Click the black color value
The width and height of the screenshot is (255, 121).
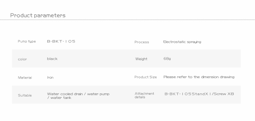point(52,59)
